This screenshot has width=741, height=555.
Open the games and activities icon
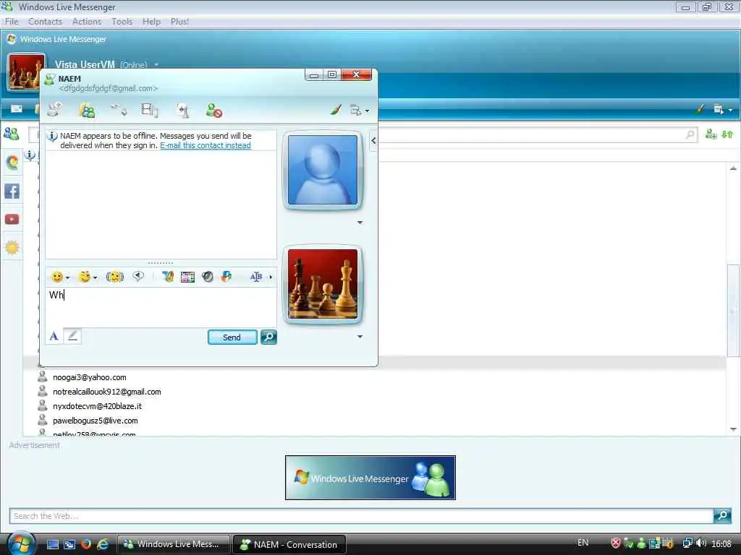(182, 111)
